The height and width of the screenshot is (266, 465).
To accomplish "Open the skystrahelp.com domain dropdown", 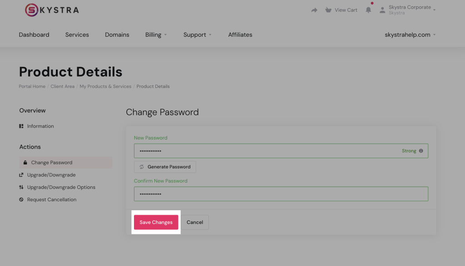I will coord(410,35).
